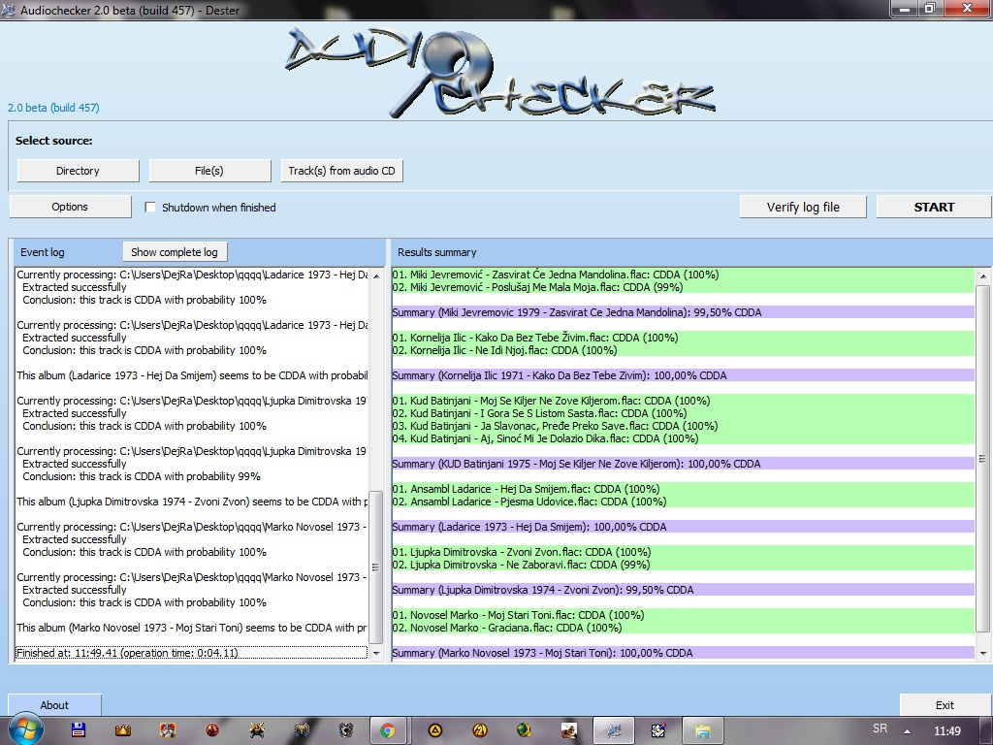Click Summary row for Ljupka Dimitrovska 1974

[x=683, y=590]
